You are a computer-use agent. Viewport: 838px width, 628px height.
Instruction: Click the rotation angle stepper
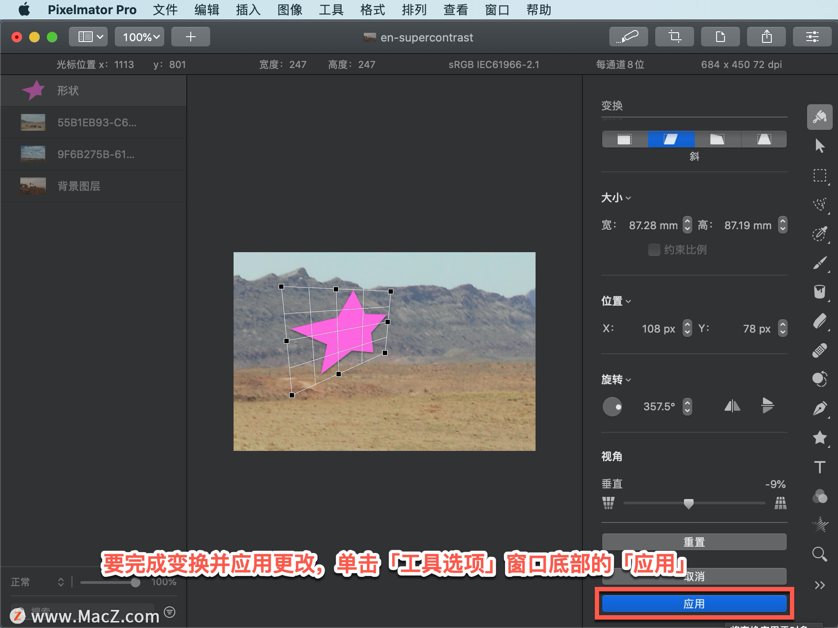pyautogui.click(x=687, y=406)
